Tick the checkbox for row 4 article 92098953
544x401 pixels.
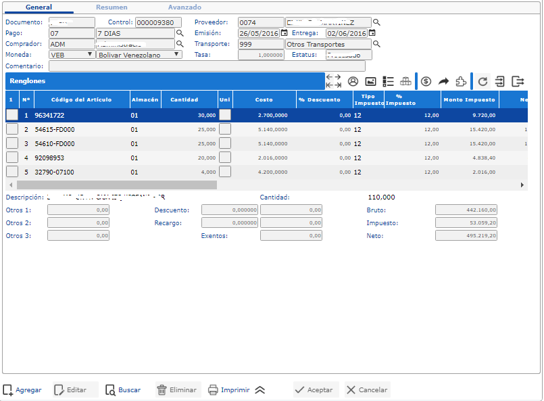12,158
